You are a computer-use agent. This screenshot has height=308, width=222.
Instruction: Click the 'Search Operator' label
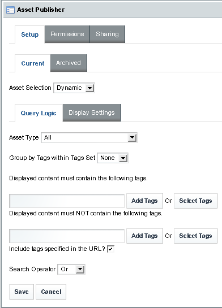32,269
